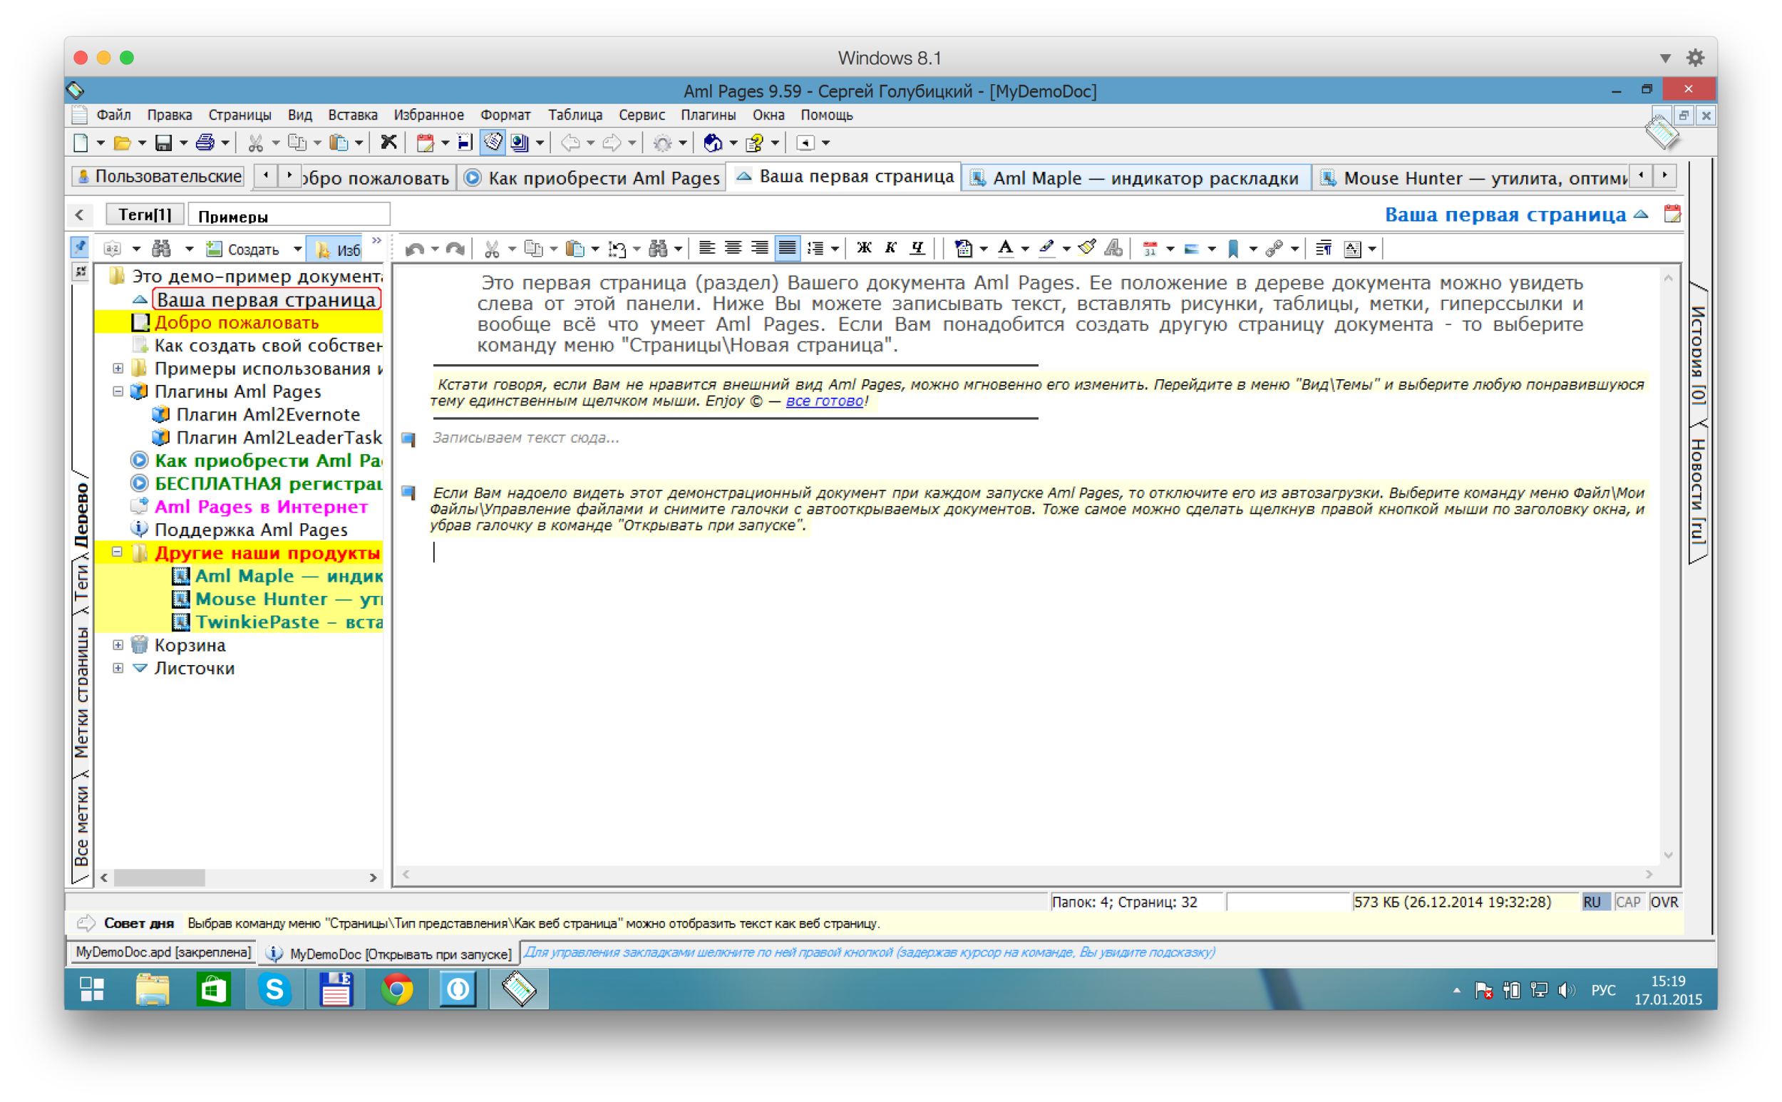Screen dimensions: 1782x1102
Task: Open the Плагины menu
Action: [707, 115]
